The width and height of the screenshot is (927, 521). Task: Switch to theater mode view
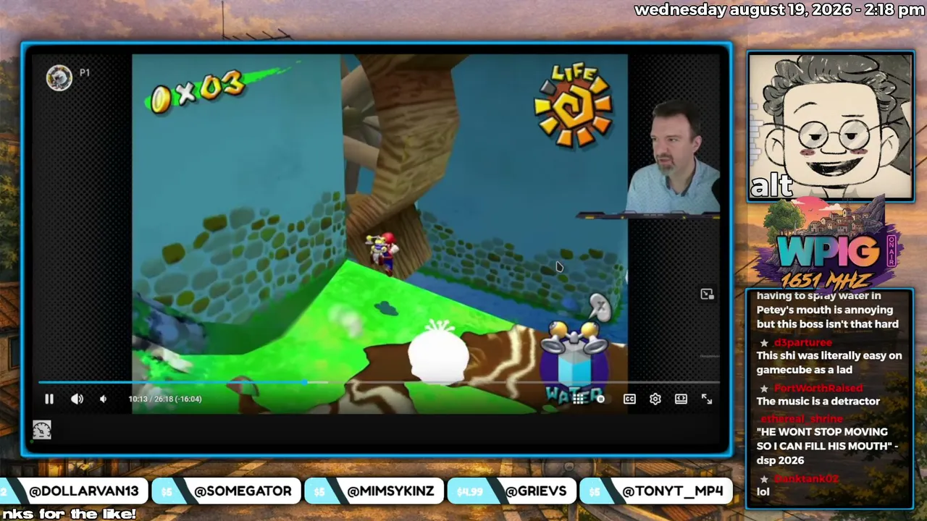pyautogui.click(x=681, y=399)
